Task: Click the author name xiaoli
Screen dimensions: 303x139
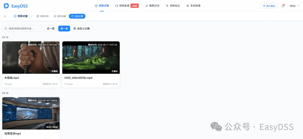Action: click(10, 84)
